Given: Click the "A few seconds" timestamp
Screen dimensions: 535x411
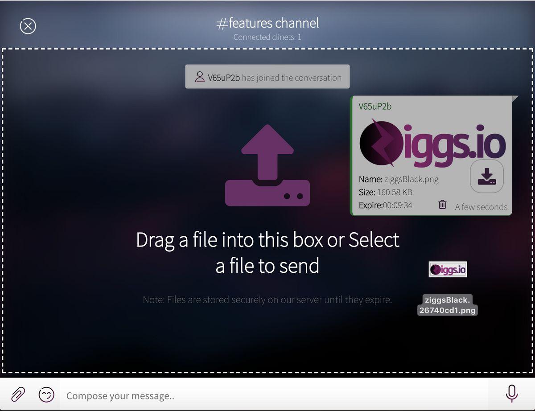Looking at the screenshot, I should coord(481,207).
